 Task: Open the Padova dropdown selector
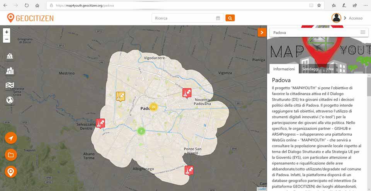point(319,32)
